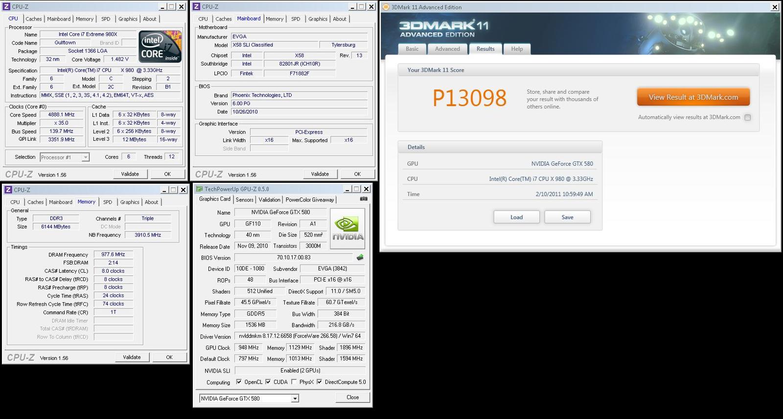
Task: Click the Core Speed 4888.1 MHz field
Action: [x=61, y=115]
